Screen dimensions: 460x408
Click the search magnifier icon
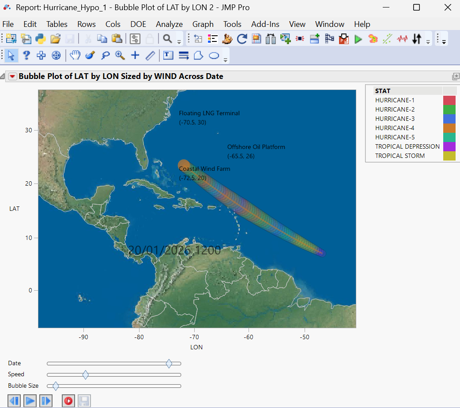tap(167, 39)
